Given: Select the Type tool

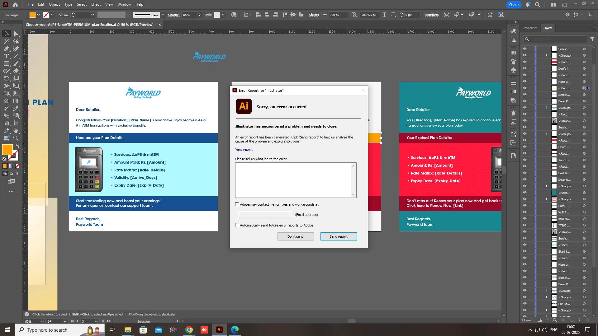Looking at the screenshot, I should tap(6, 56).
